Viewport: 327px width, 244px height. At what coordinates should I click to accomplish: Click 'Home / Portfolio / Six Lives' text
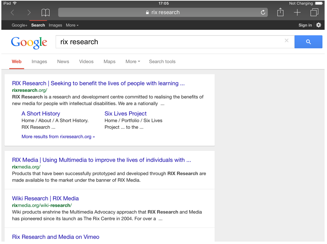coord(134,121)
